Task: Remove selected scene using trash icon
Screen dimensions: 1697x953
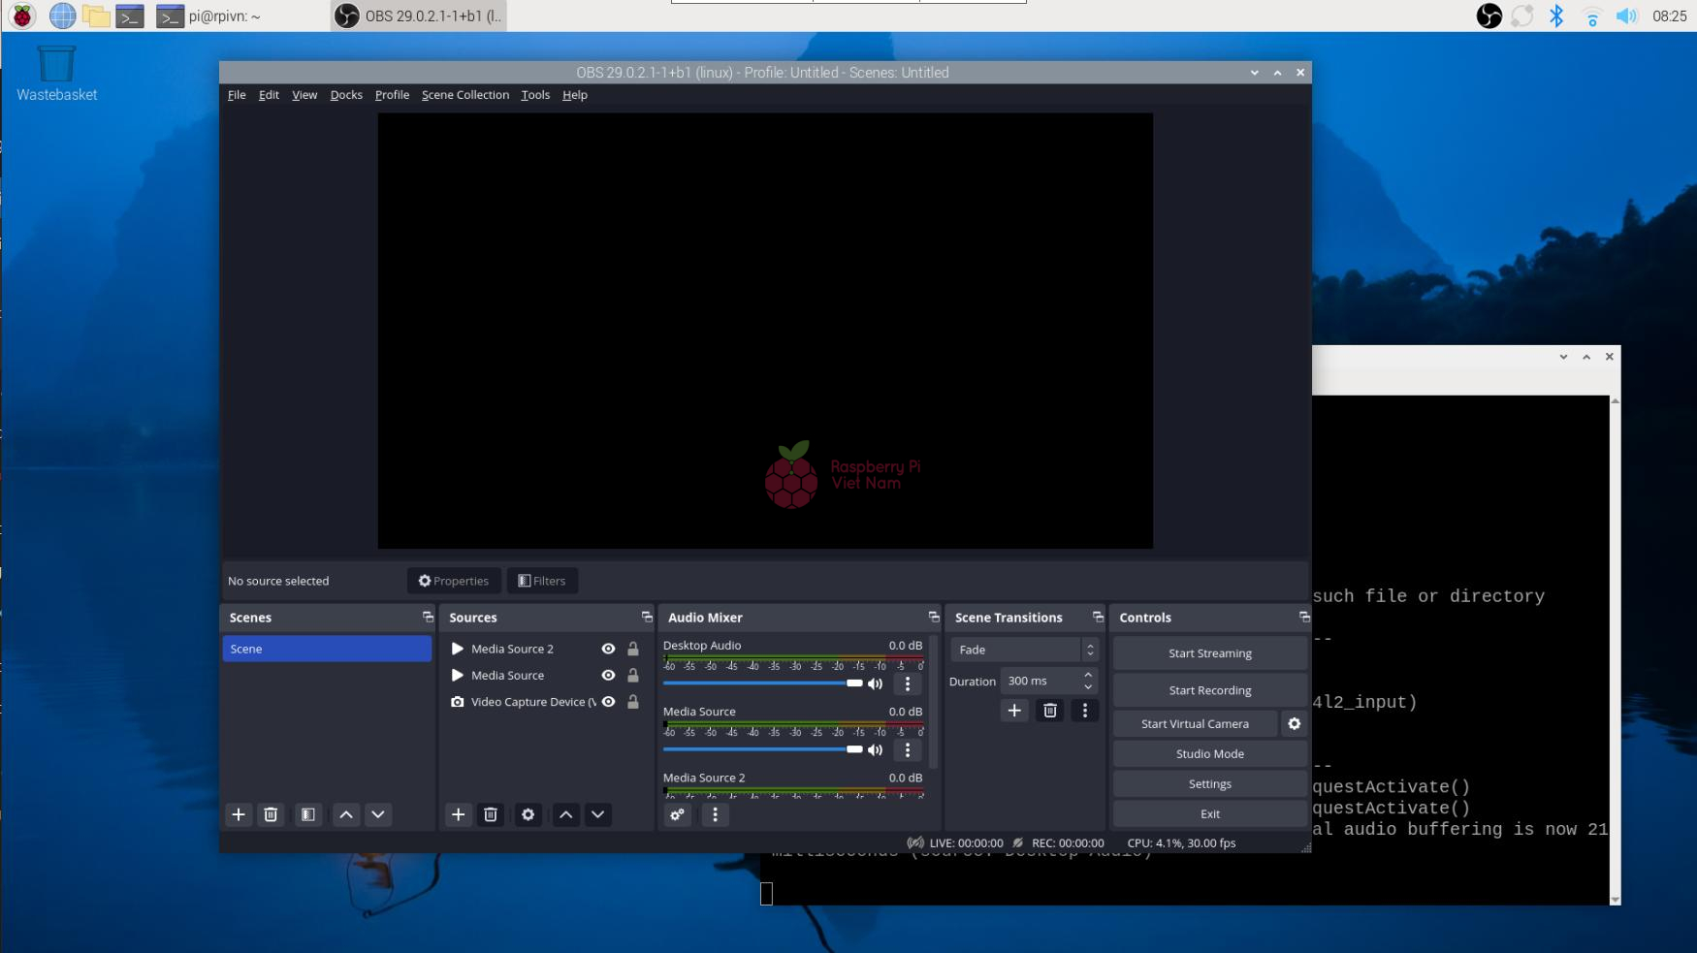Action: [x=271, y=814]
